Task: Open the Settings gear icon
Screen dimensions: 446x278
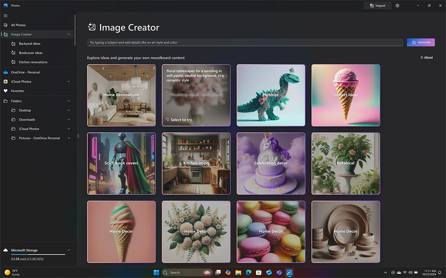Action: click(397, 6)
